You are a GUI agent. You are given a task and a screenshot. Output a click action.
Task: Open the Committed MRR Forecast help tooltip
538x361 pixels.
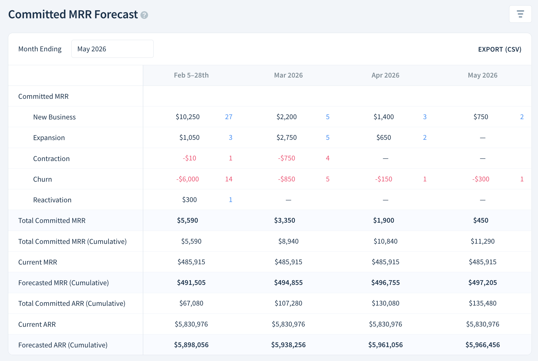click(x=144, y=14)
